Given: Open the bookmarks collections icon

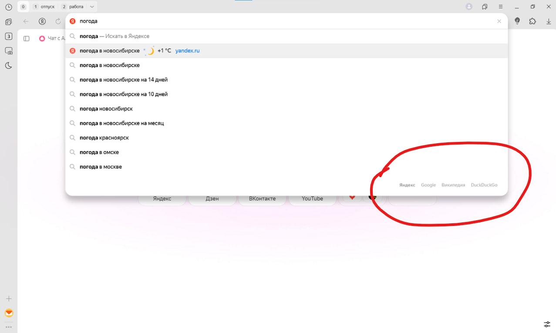Looking at the screenshot, I should pos(485,7).
